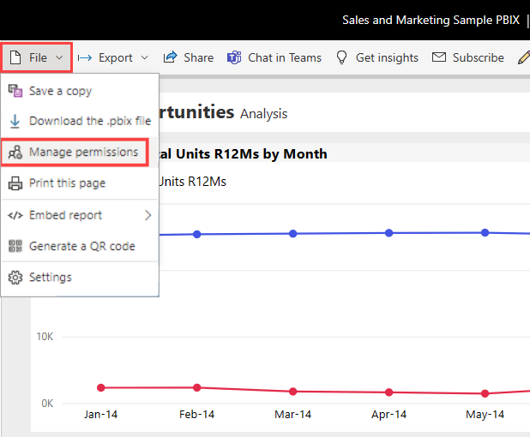Click the Get insights lightbulb icon

[x=342, y=57]
